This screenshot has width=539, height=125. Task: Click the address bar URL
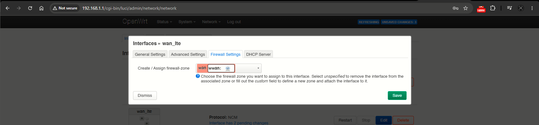point(129,8)
